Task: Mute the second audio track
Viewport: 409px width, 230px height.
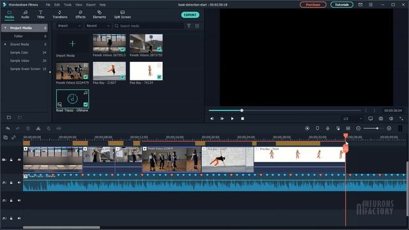Action: pyautogui.click(x=19, y=201)
